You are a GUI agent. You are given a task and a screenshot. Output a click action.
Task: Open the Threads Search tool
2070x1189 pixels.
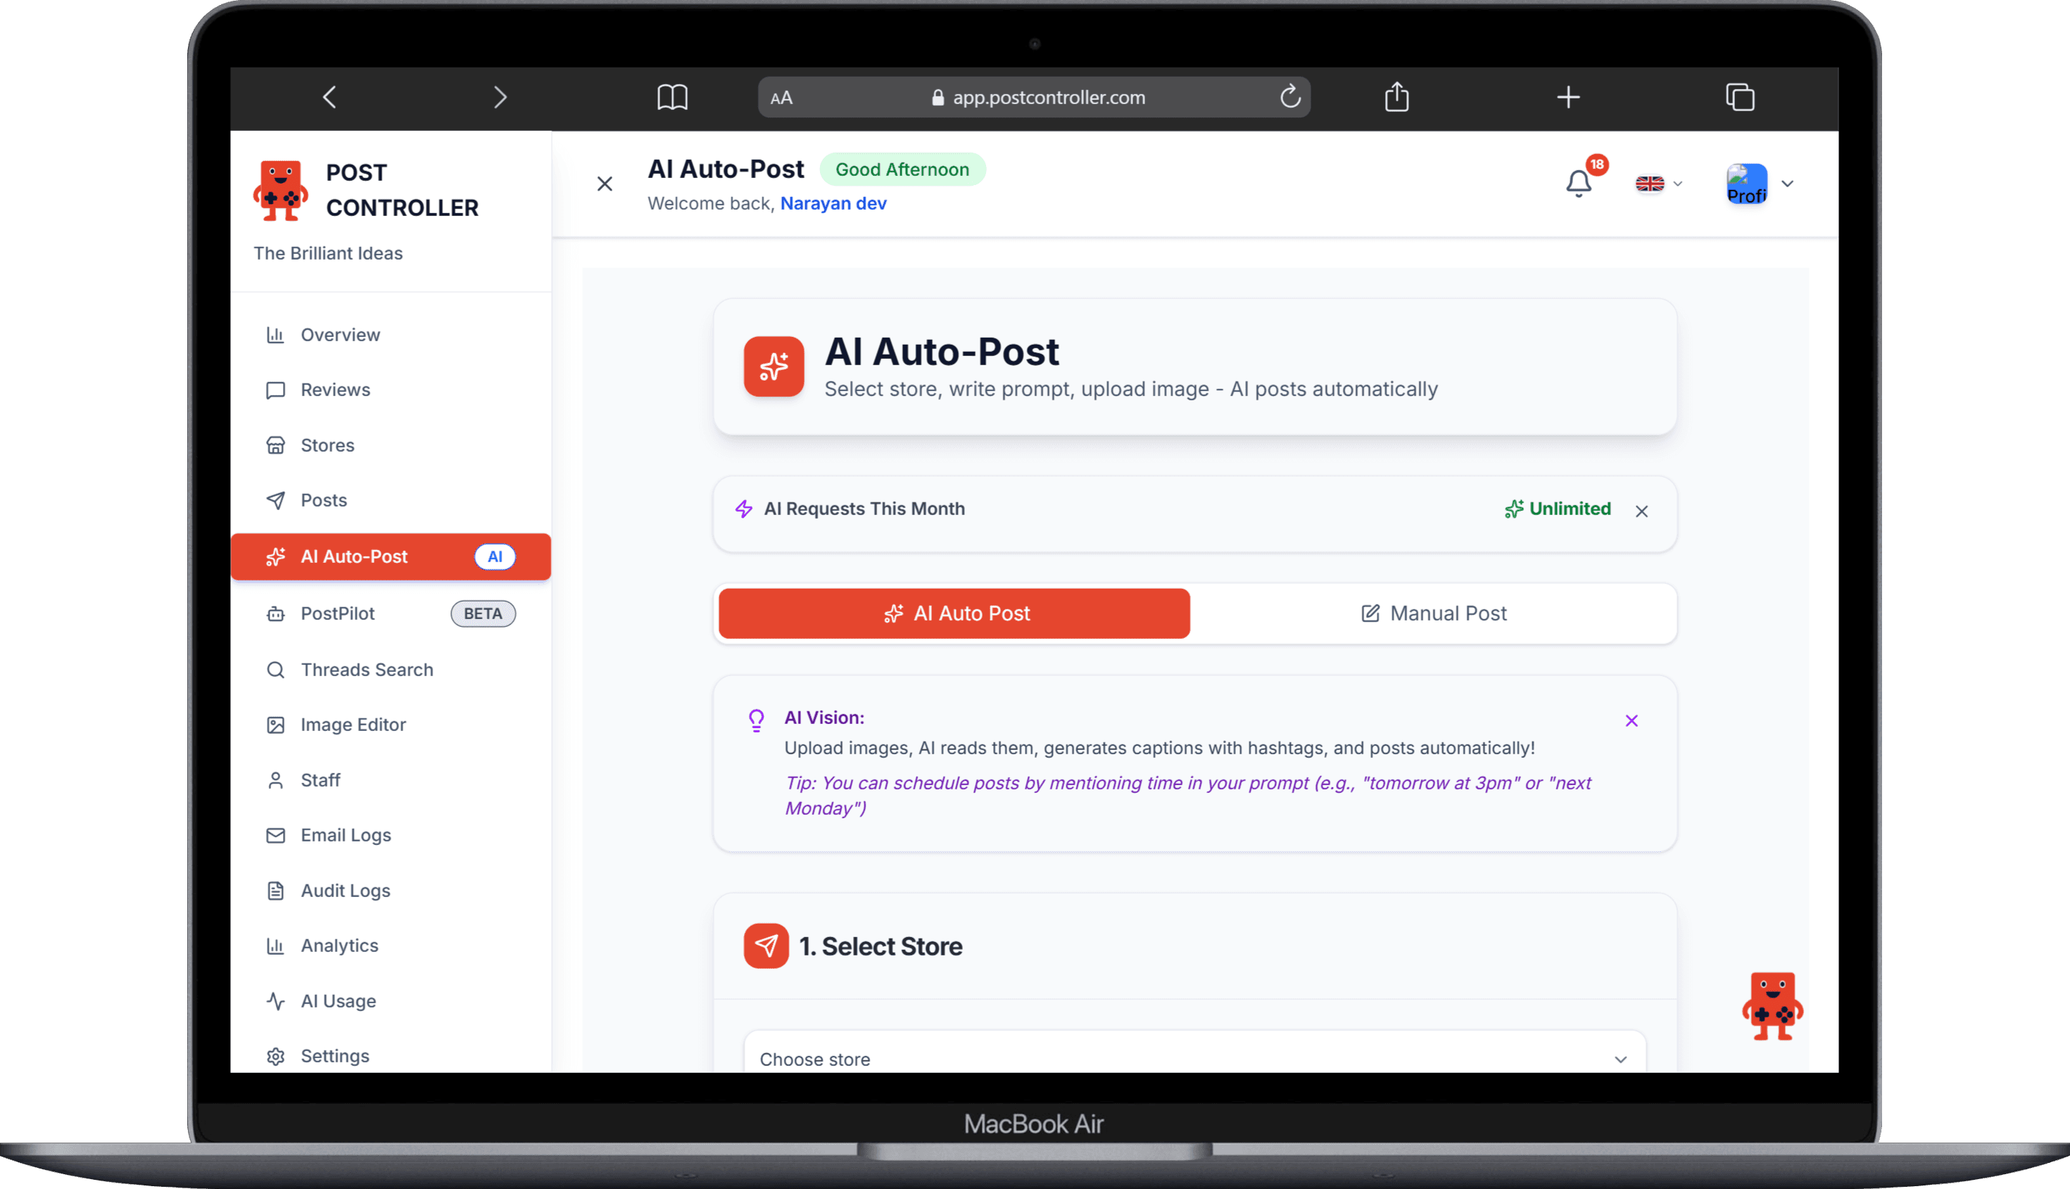(366, 669)
